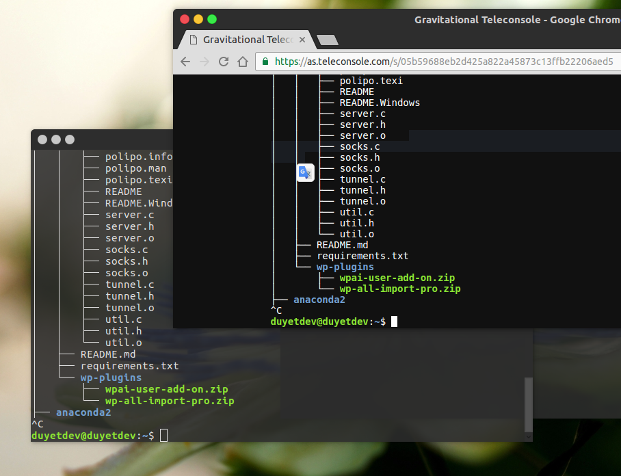Click server.o in the local terminal
The image size is (621, 476).
point(129,238)
